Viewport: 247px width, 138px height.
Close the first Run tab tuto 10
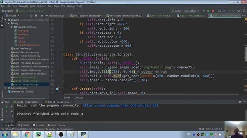tap(40, 102)
